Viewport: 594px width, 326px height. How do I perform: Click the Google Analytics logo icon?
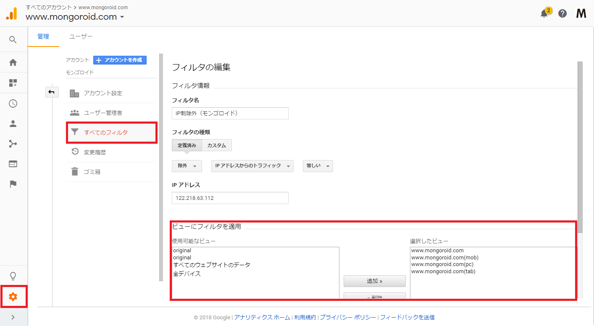pyautogui.click(x=12, y=14)
